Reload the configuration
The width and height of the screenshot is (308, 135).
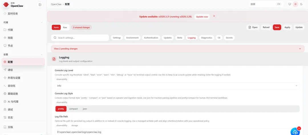click(266, 27)
